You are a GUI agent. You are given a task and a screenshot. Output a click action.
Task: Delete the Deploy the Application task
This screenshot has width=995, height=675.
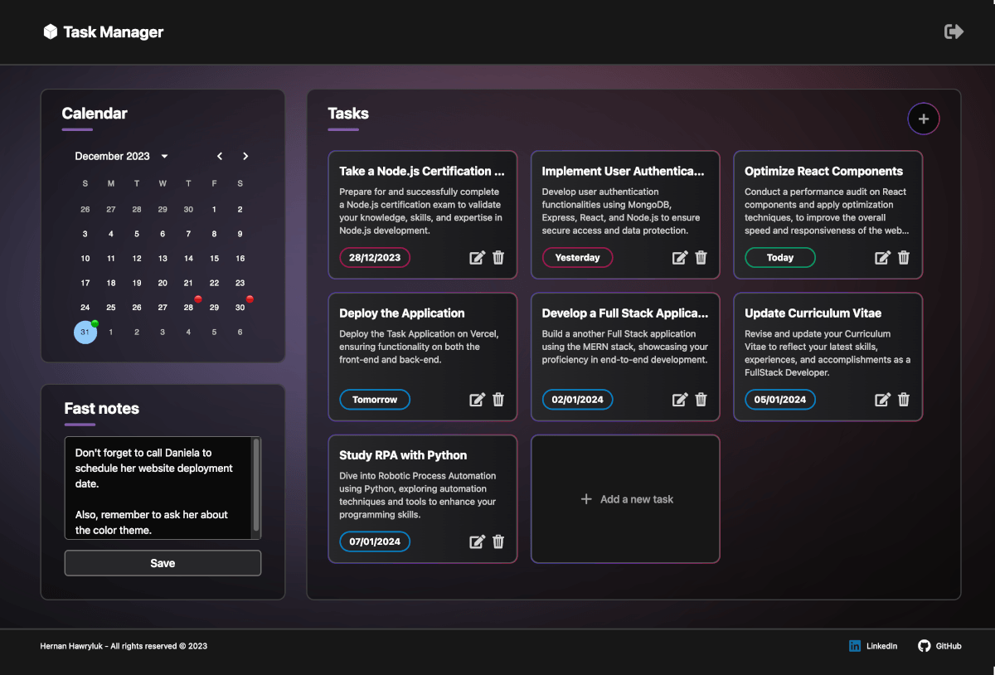498,400
